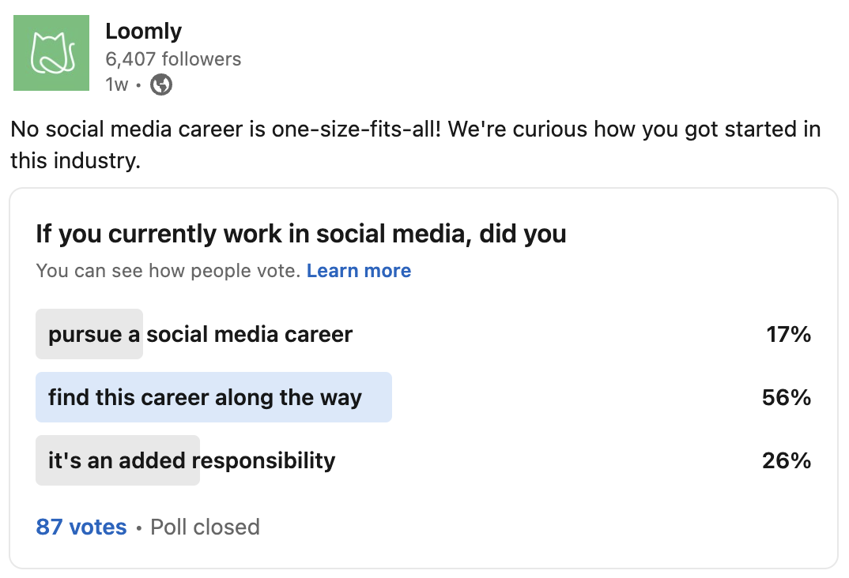Click the Learn more link

(359, 271)
